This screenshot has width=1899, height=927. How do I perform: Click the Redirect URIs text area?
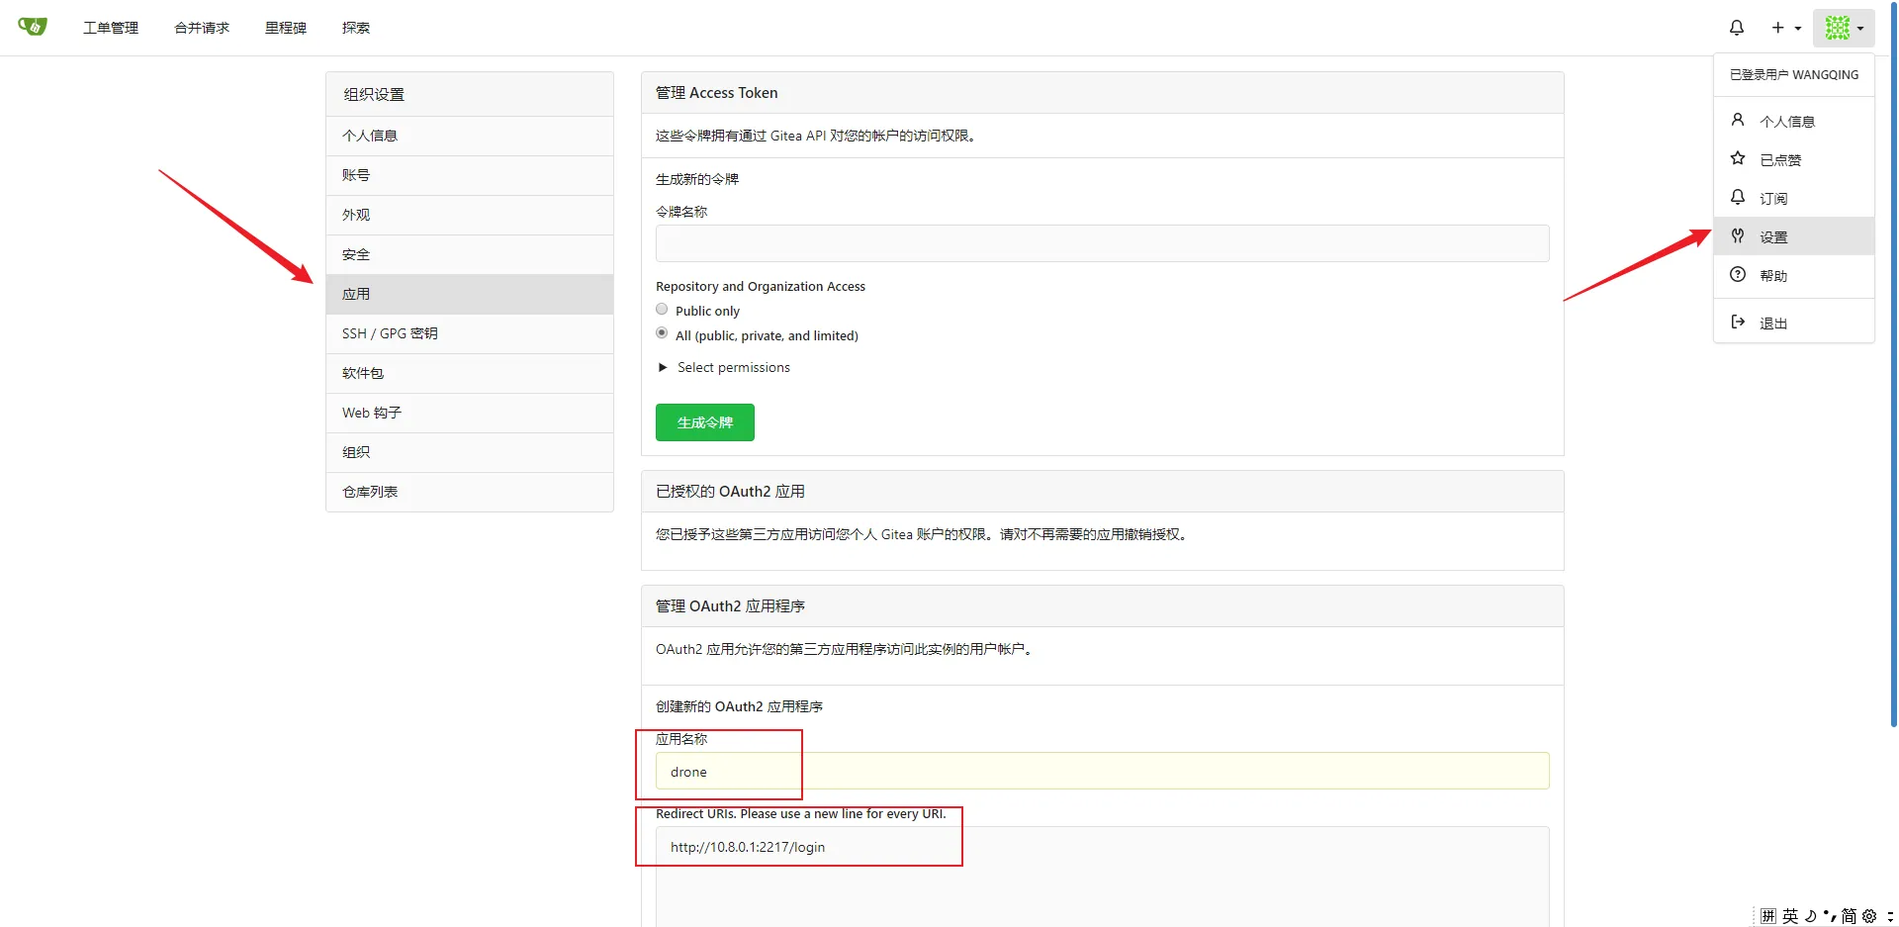point(1102,876)
